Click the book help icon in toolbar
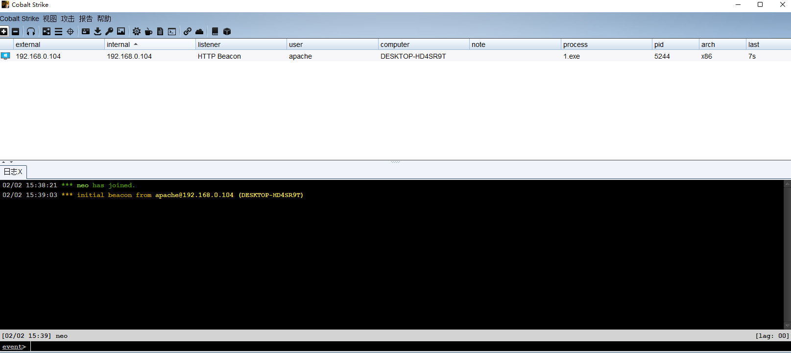This screenshot has width=791, height=353. (x=215, y=31)
